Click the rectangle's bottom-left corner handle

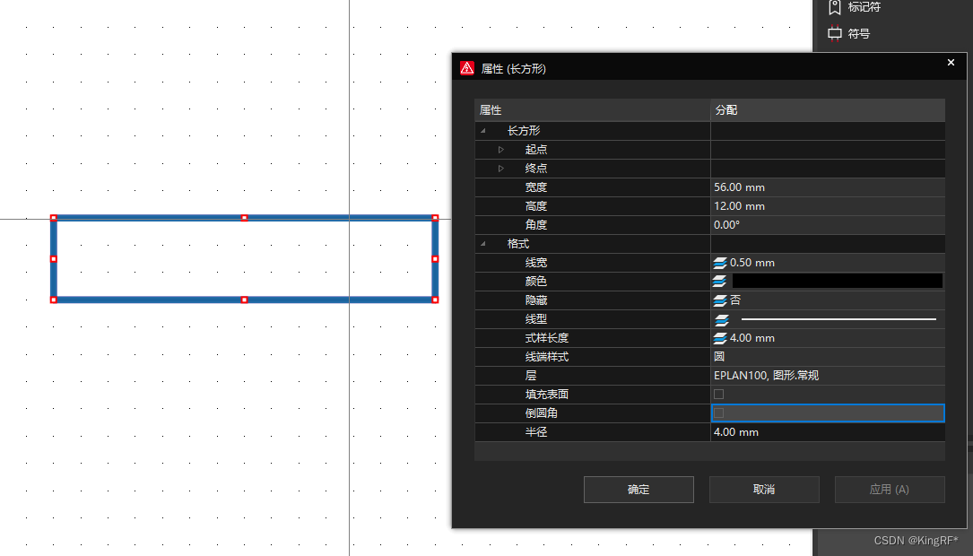pos(54,300)
